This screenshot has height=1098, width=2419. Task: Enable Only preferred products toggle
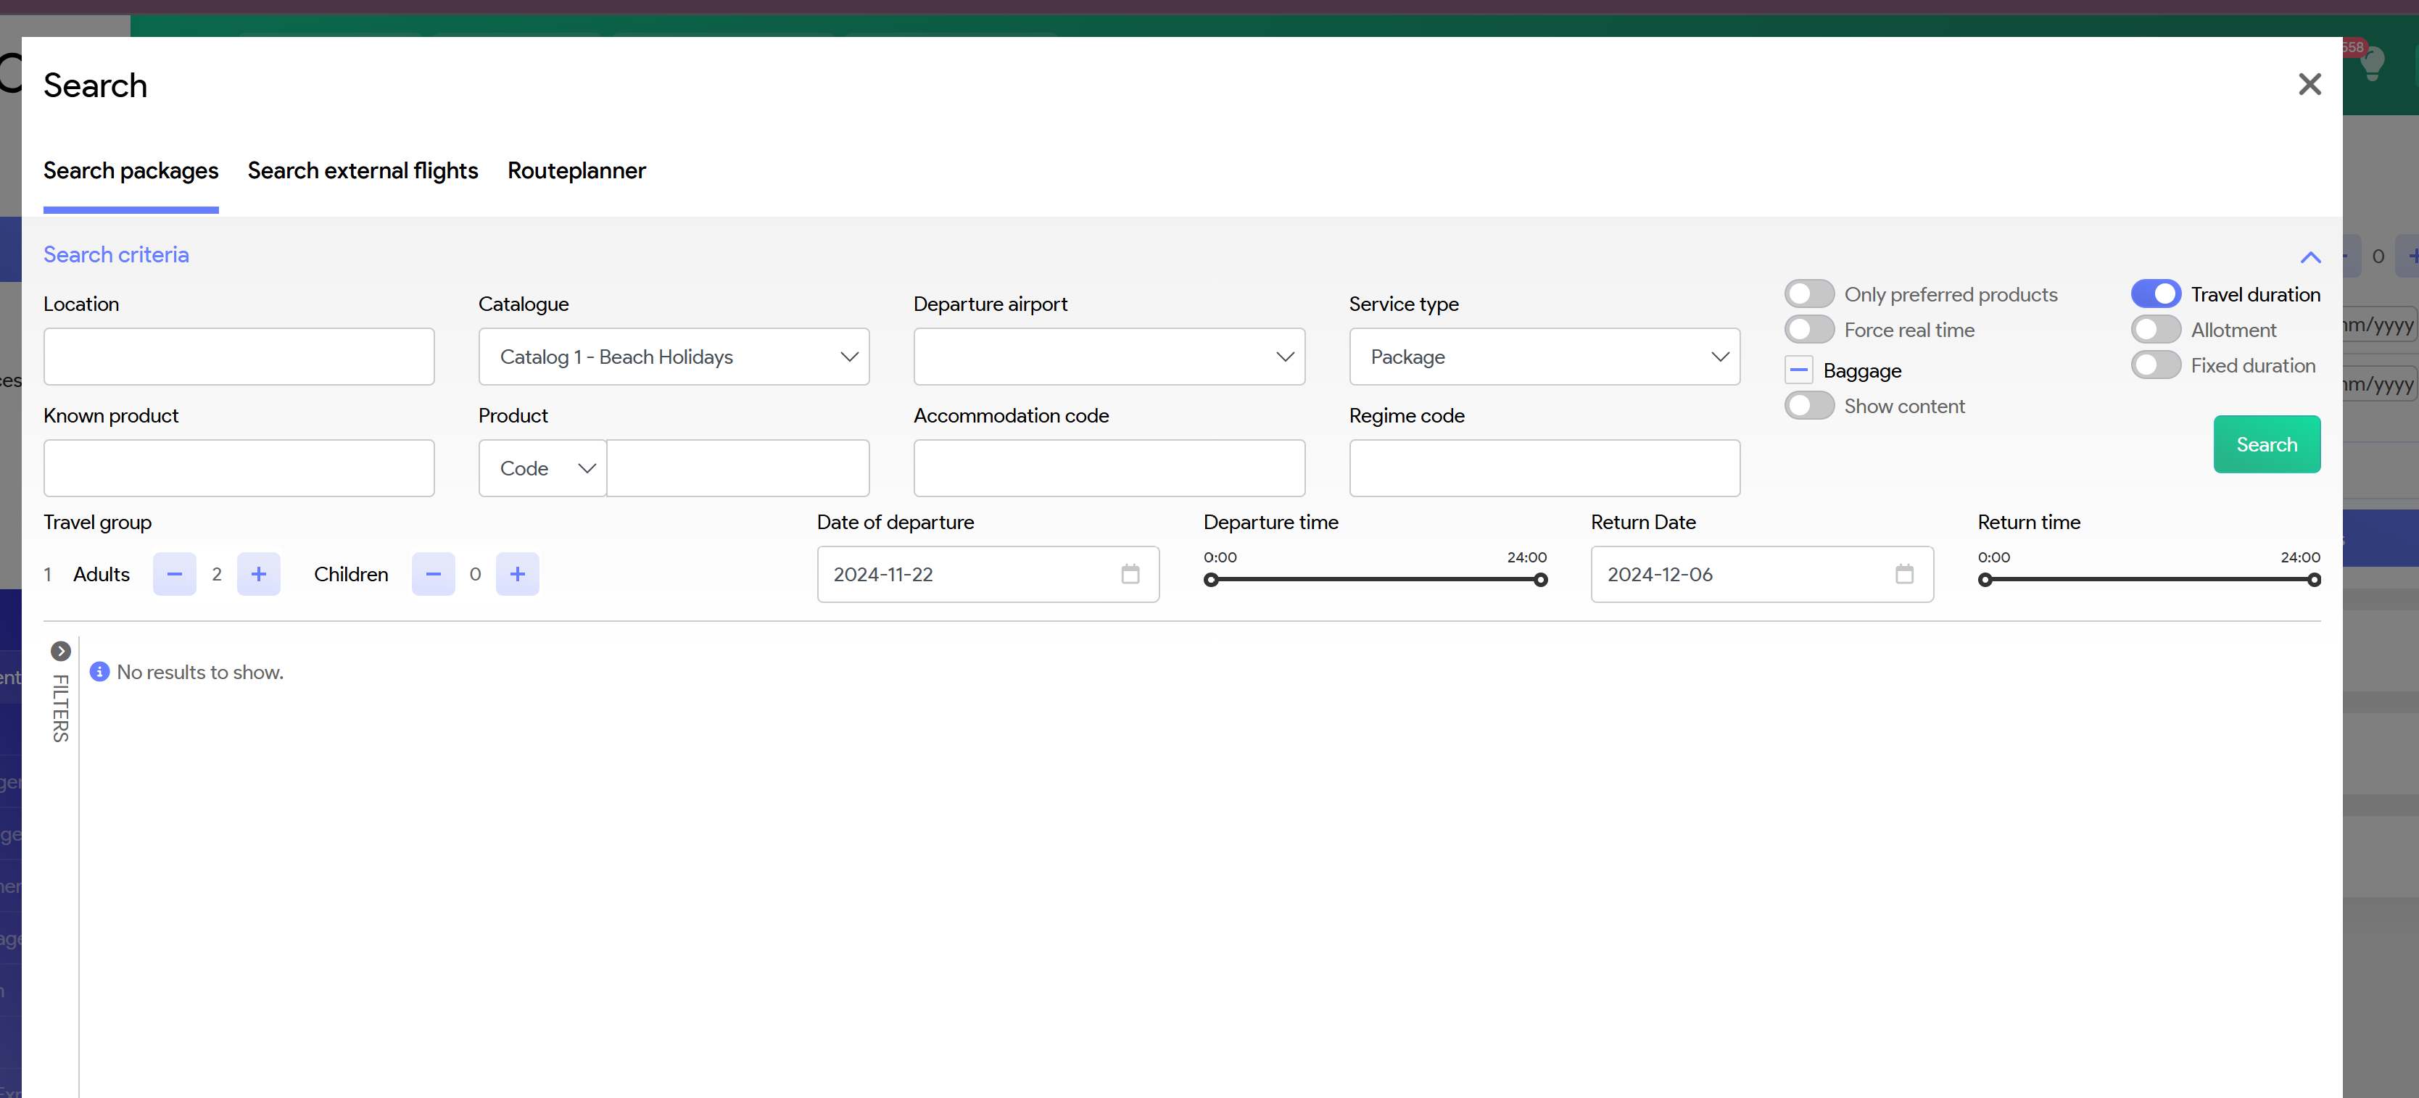[x=1808, y=294]
